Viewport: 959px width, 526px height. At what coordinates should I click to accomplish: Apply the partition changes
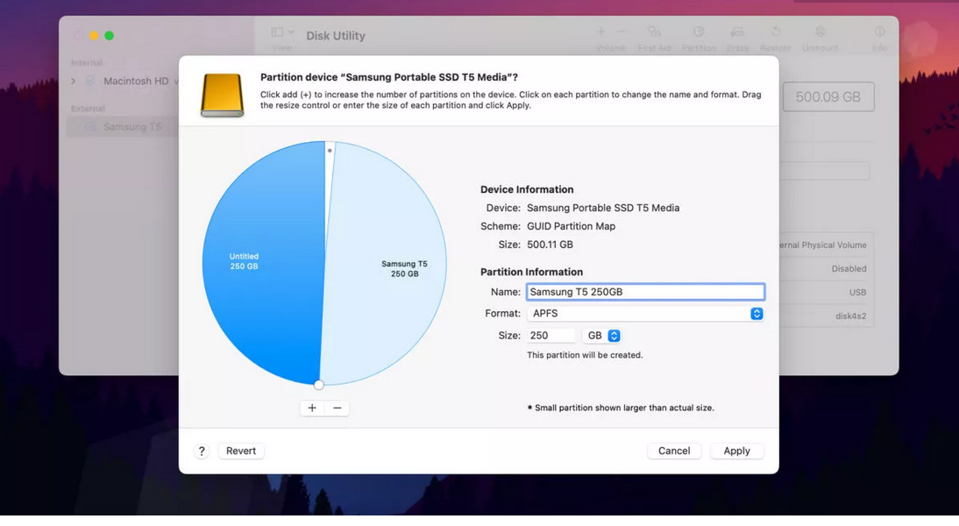click(736, 451)
